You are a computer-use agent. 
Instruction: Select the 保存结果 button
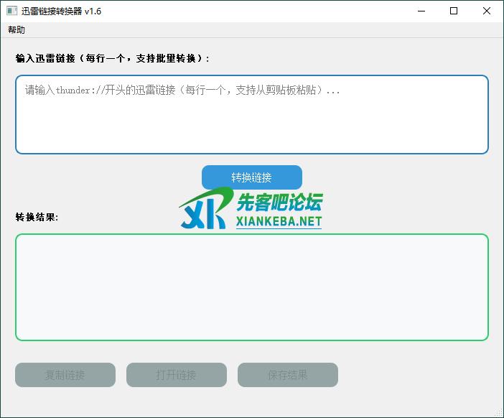pos(287,375)
